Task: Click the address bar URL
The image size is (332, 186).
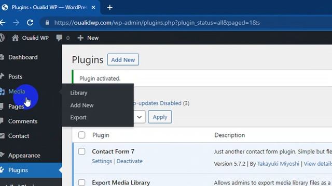Action: coord(157,23)
